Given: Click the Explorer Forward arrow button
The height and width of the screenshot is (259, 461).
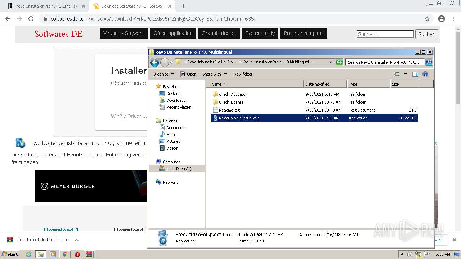Looking at the screenshot, I should pyautogui.click(x=165, y=62).
